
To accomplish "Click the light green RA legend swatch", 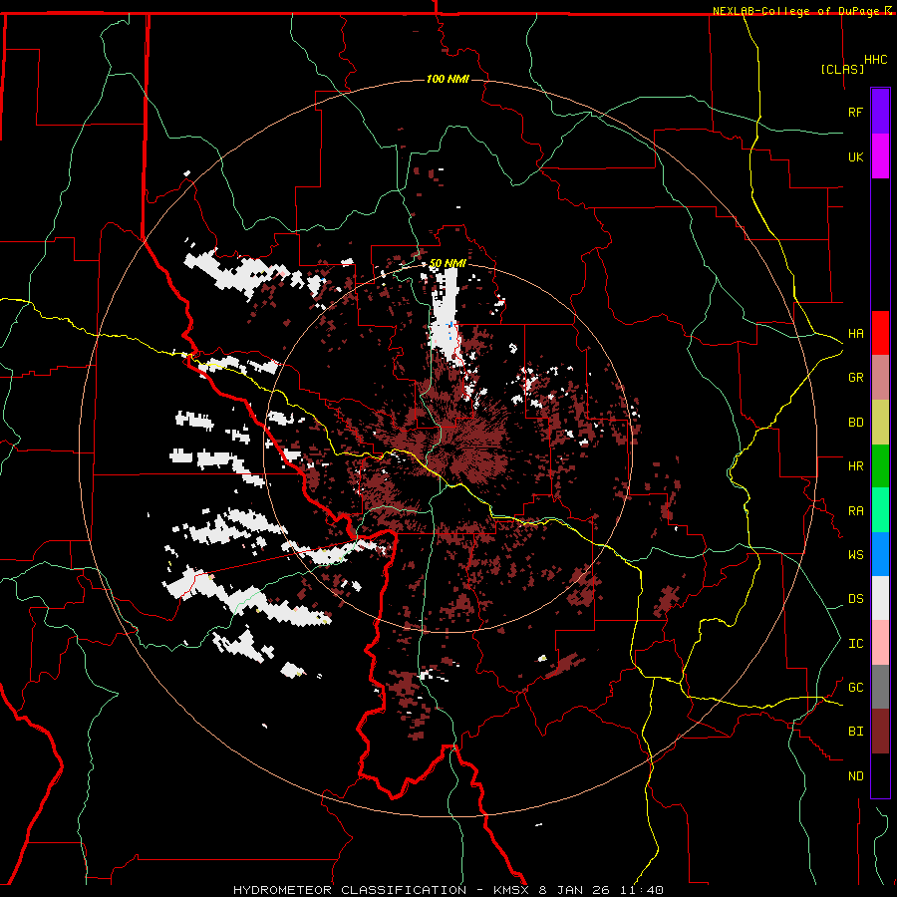I will (880, 510).
